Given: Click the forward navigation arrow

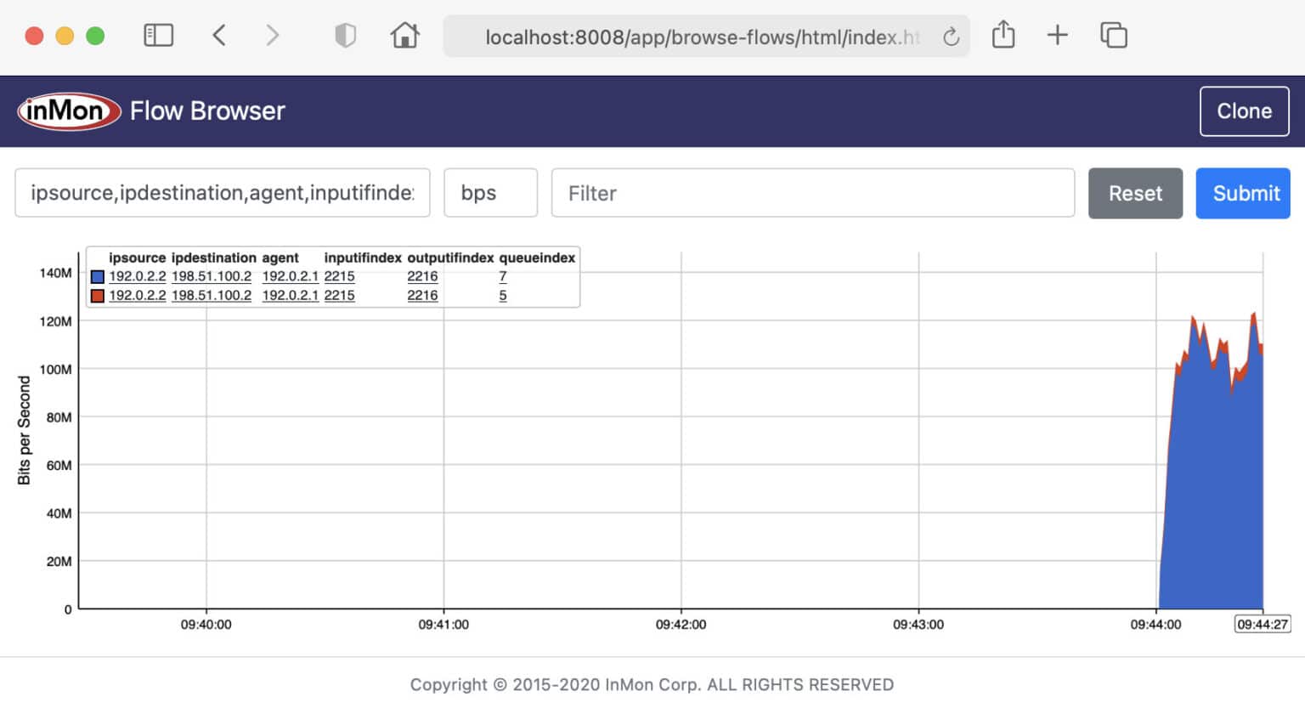Looking at the screenshot, I should pos(270,35).
